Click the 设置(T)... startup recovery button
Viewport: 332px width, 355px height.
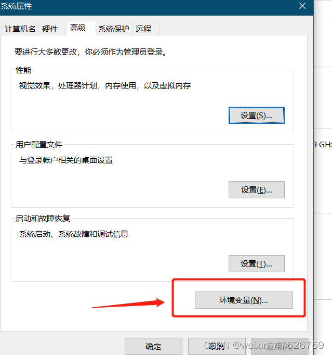coord(256,264)
